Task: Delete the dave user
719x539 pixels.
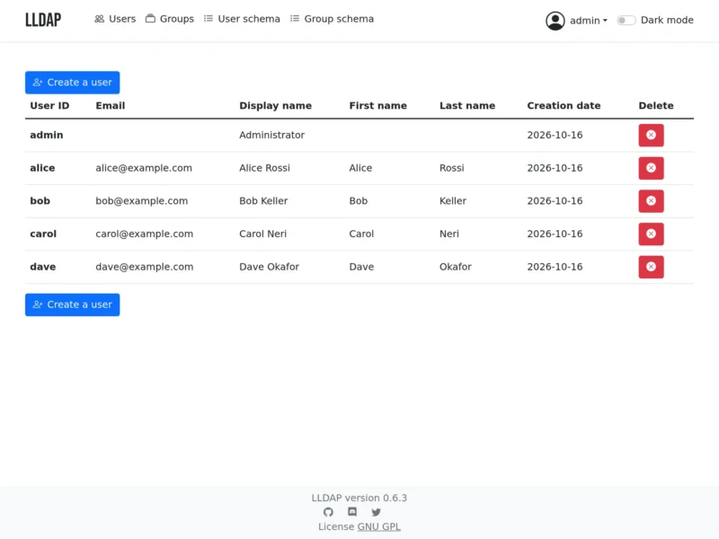Action: point(651,267)
